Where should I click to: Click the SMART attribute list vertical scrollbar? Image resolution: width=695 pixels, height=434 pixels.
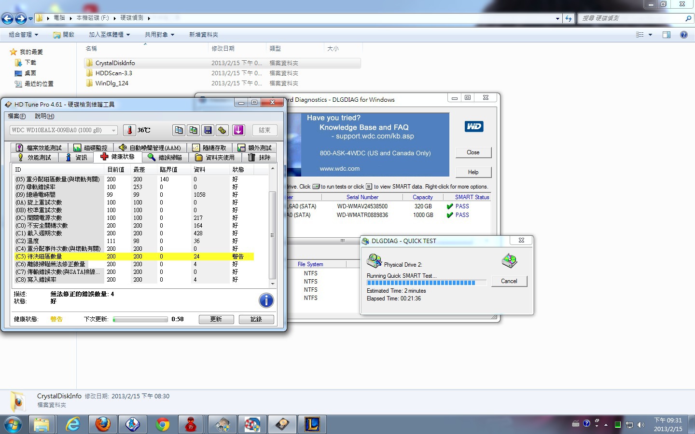pyautogui.click(x=272, y=227)
